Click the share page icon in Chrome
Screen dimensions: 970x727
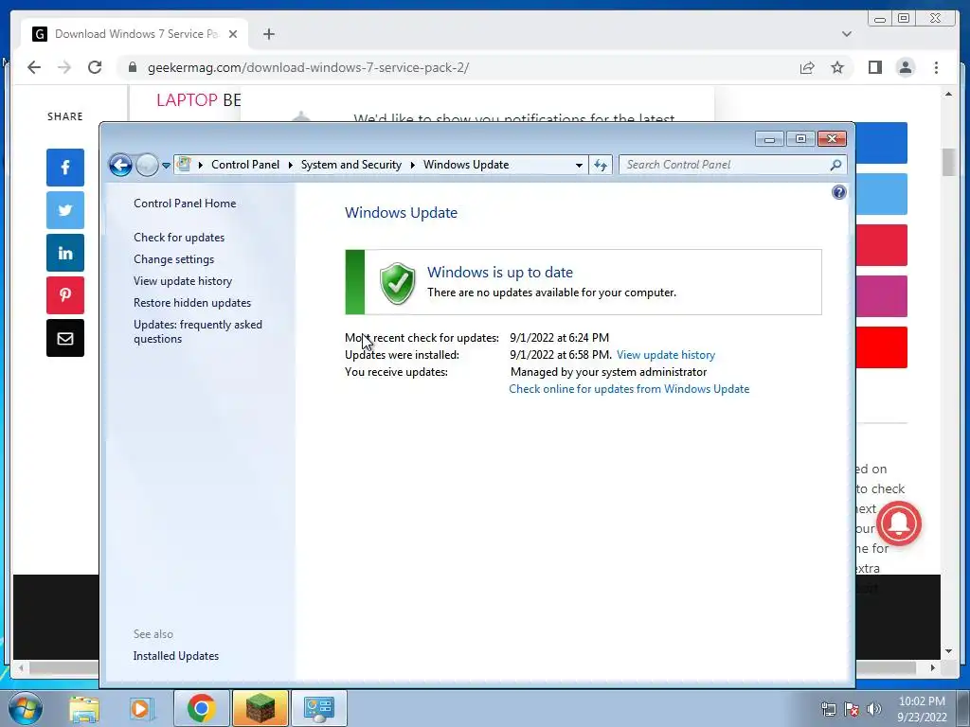click(807, 67)
